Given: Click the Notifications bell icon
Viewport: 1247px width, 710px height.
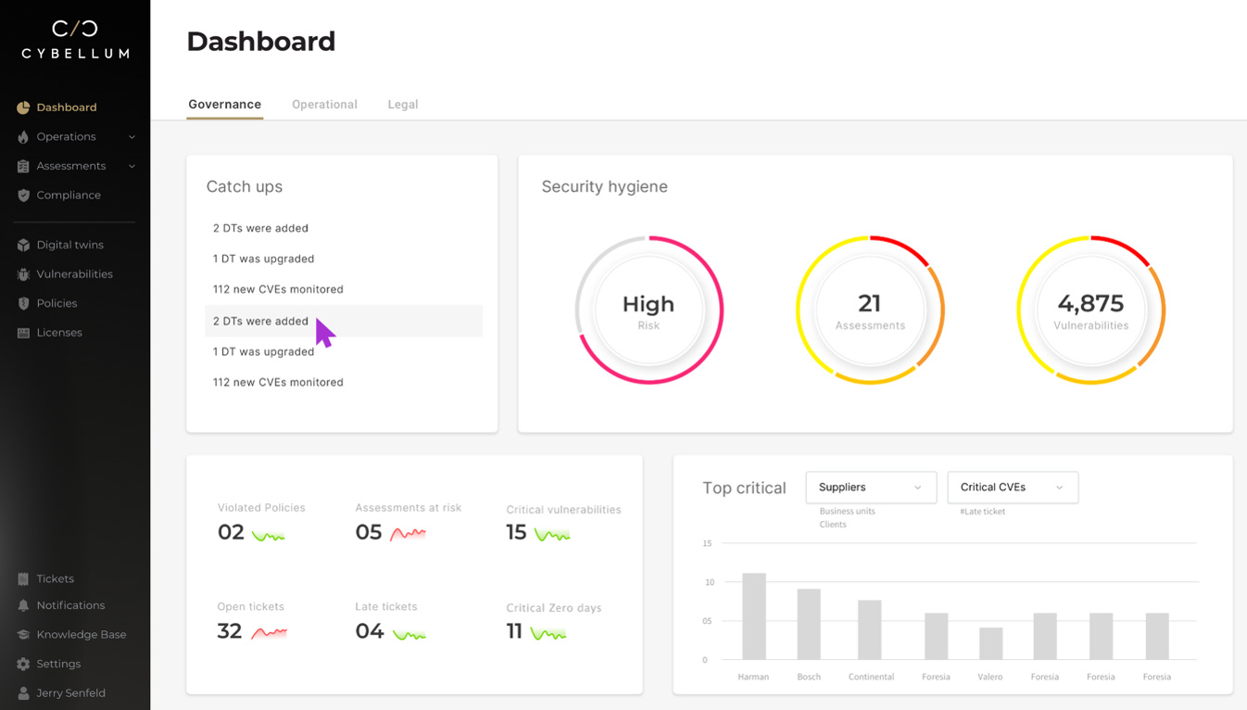Looking at the screenshot, I should tap(23, 606).
